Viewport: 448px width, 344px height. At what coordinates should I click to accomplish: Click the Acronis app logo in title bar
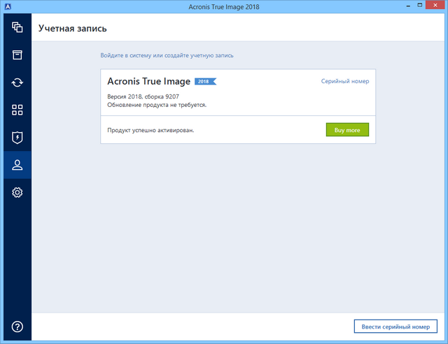click(x=8, y=6)
